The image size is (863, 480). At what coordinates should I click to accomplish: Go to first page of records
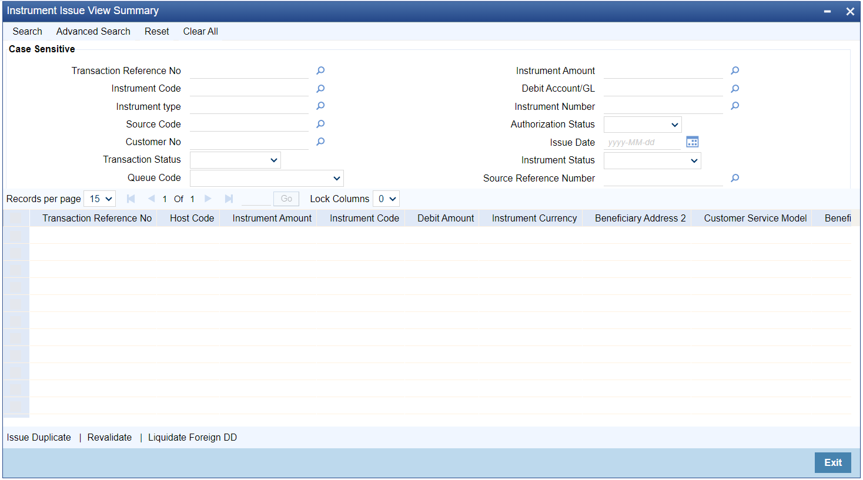[x=131, y=199]
